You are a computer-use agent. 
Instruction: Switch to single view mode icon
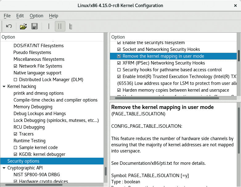(x=49, y=26)
